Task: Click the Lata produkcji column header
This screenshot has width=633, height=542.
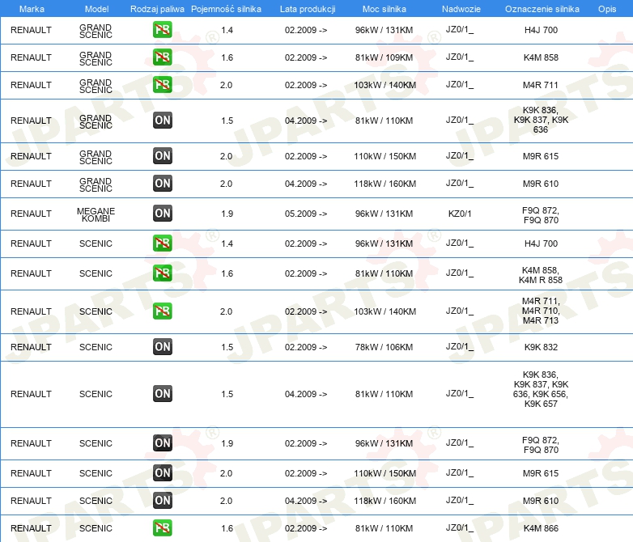Action: tap(308, 9)
